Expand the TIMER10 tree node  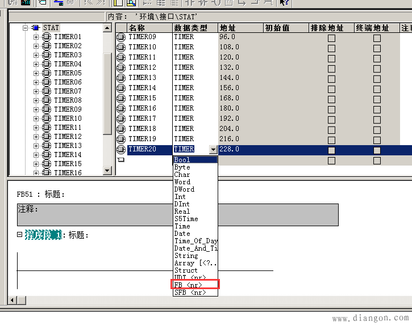pos(36,118)
